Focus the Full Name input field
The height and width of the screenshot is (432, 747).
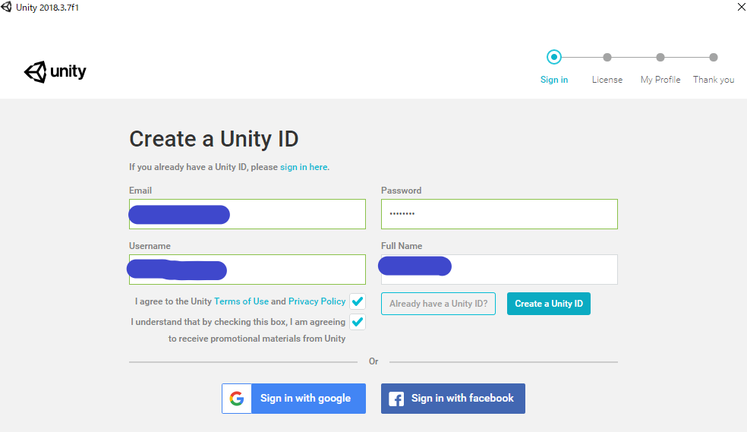[500, 270]
